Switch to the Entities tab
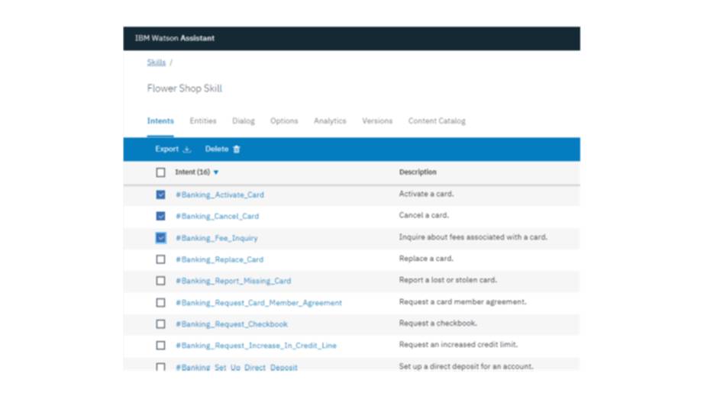This screenshot has height=396, width=704. coord(203,121)
